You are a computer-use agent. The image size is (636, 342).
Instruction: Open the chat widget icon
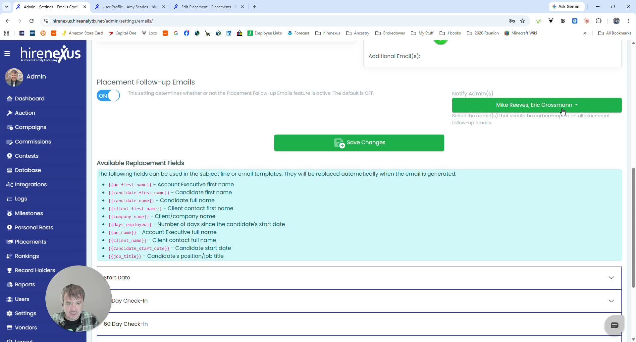point(614,325)
